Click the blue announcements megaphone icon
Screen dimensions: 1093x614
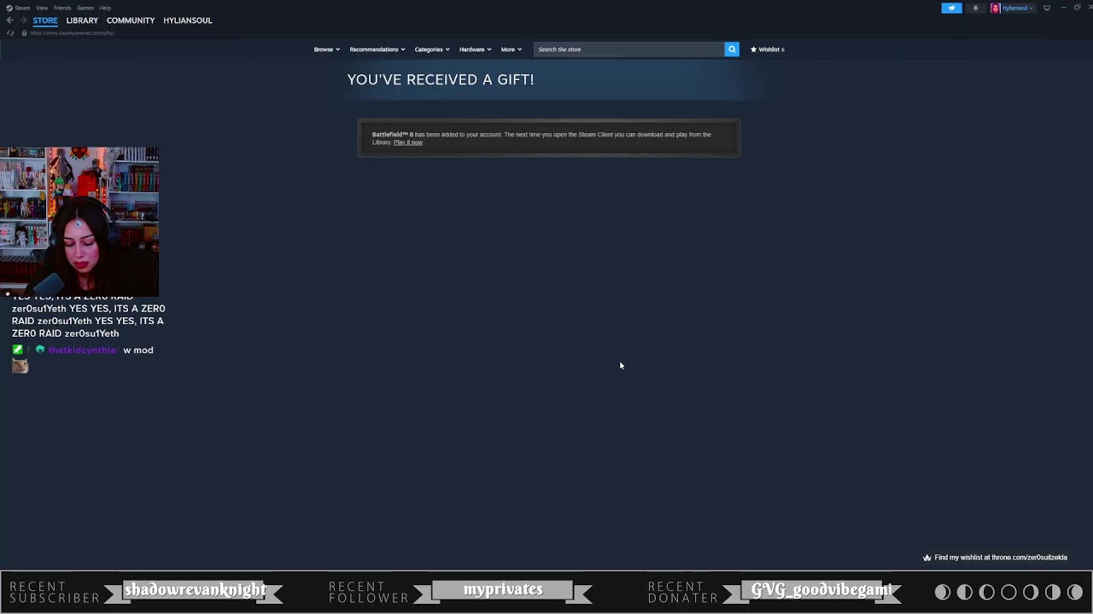(x=951, y=9)
